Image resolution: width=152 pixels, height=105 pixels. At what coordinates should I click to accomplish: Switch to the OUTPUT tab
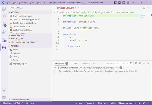75,63
